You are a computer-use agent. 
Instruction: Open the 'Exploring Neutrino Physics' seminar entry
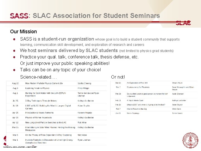point(37,88)
